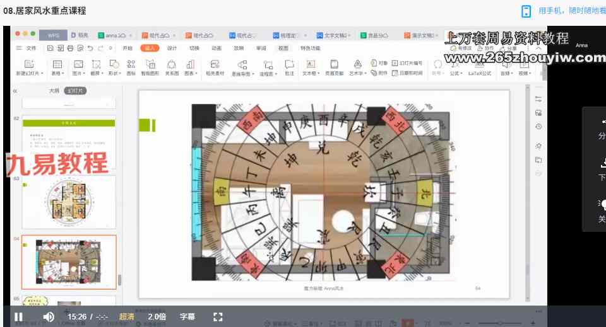Switch sidebar to 大纲 outline view
The image size is (606, 327).
54,91
